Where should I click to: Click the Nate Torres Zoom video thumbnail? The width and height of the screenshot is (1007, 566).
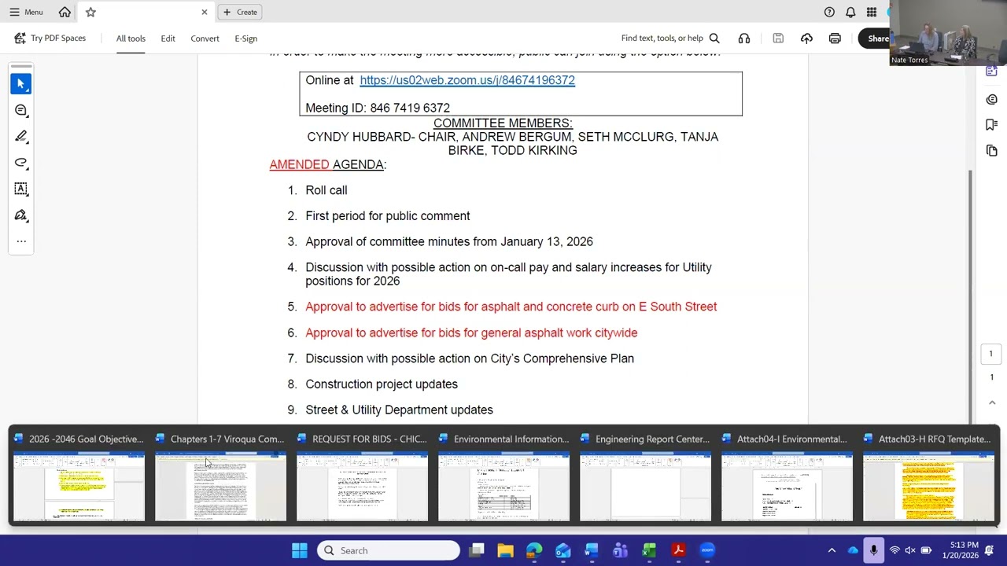pos(948,33)
